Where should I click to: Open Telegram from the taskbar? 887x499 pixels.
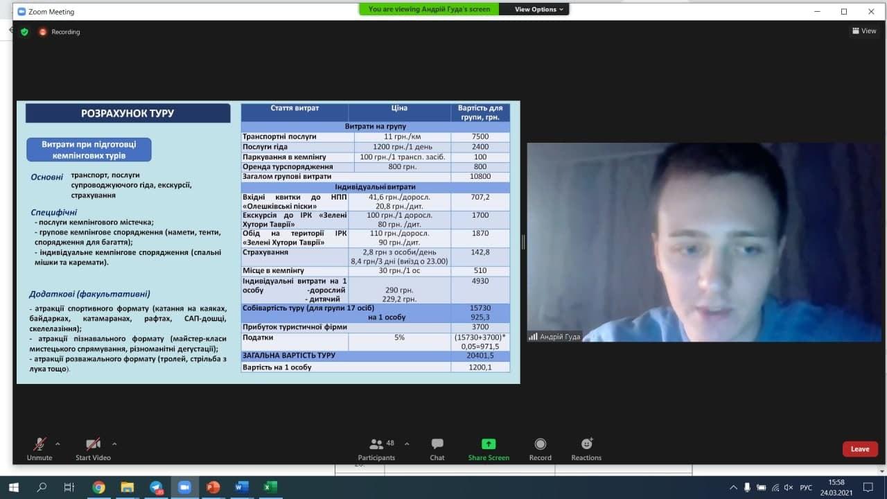[156, 487]
